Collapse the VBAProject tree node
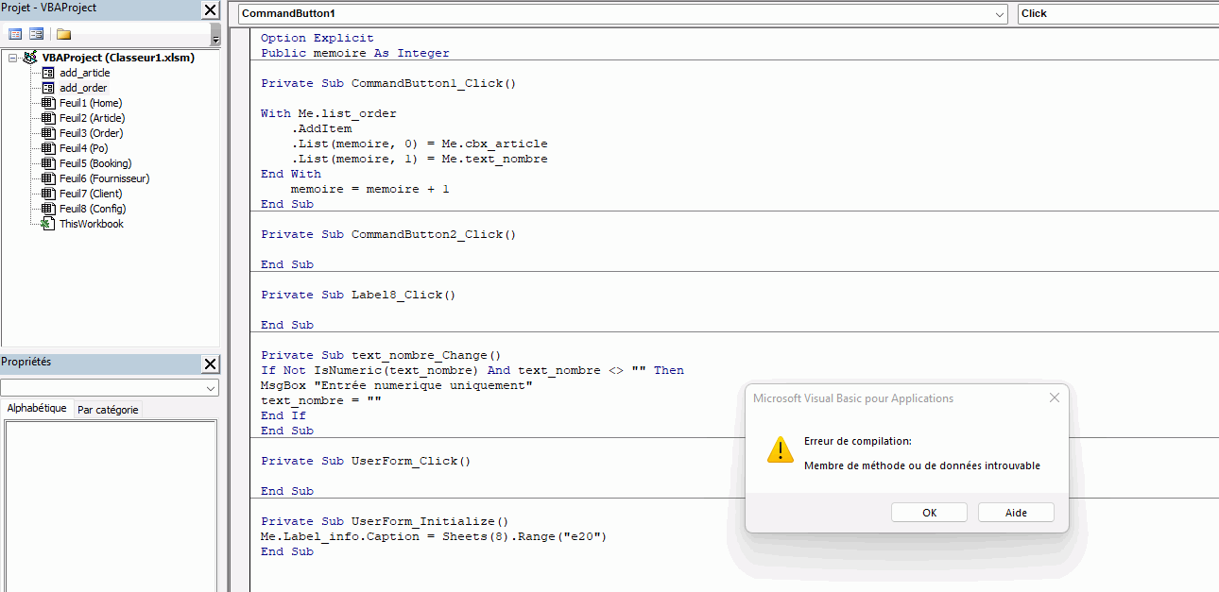 coord(11,58)
